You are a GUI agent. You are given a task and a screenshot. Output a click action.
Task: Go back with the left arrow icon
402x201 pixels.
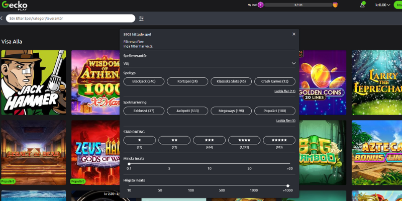pos(2,18)
